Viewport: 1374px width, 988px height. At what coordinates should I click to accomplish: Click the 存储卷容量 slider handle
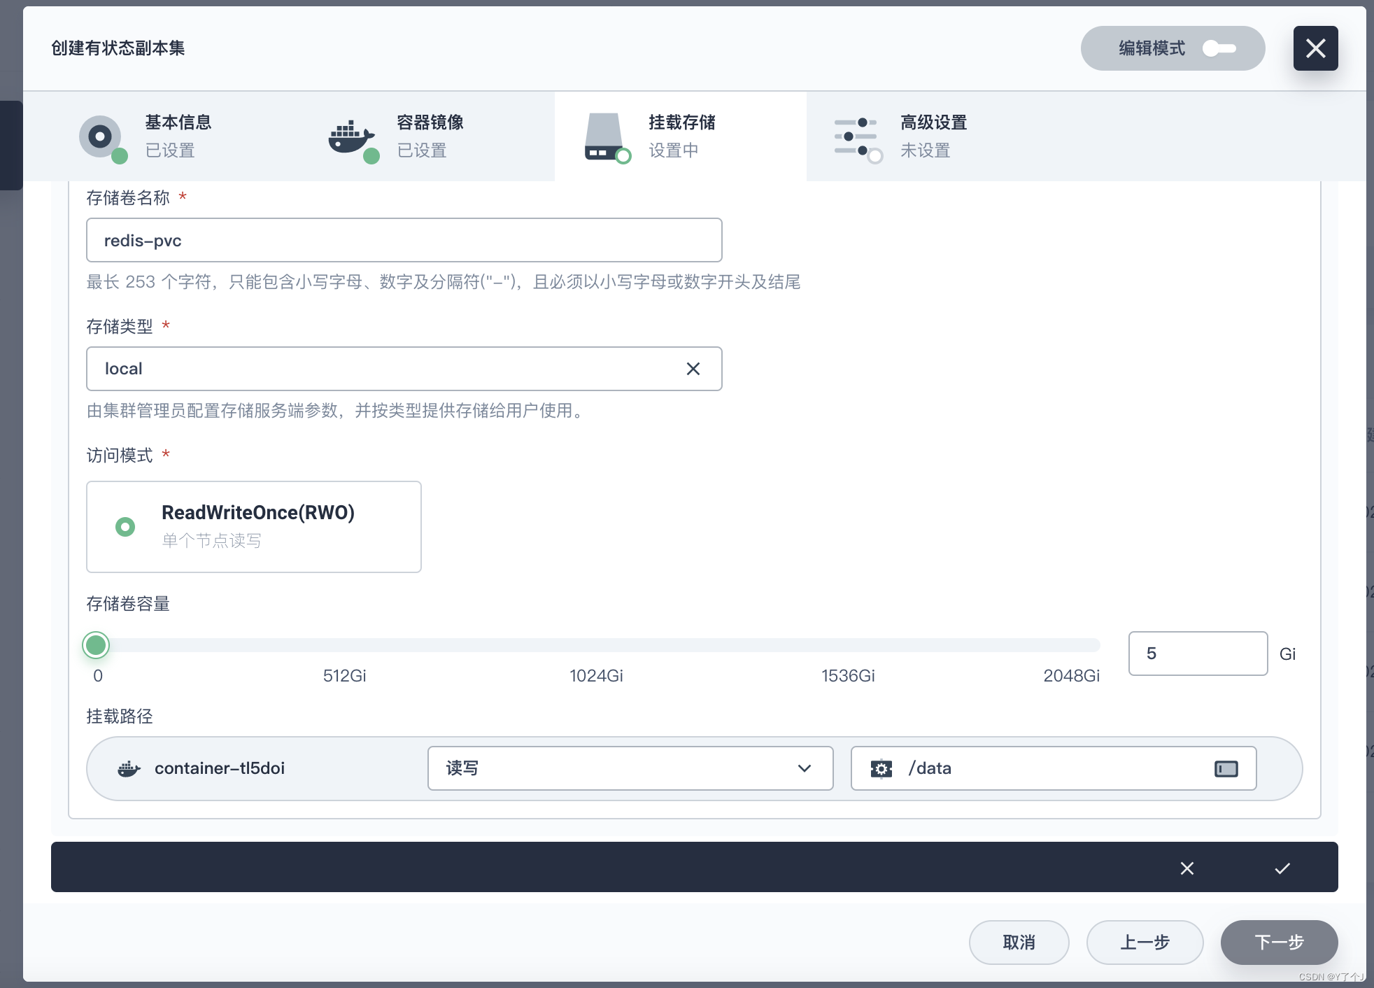point(96,645)
